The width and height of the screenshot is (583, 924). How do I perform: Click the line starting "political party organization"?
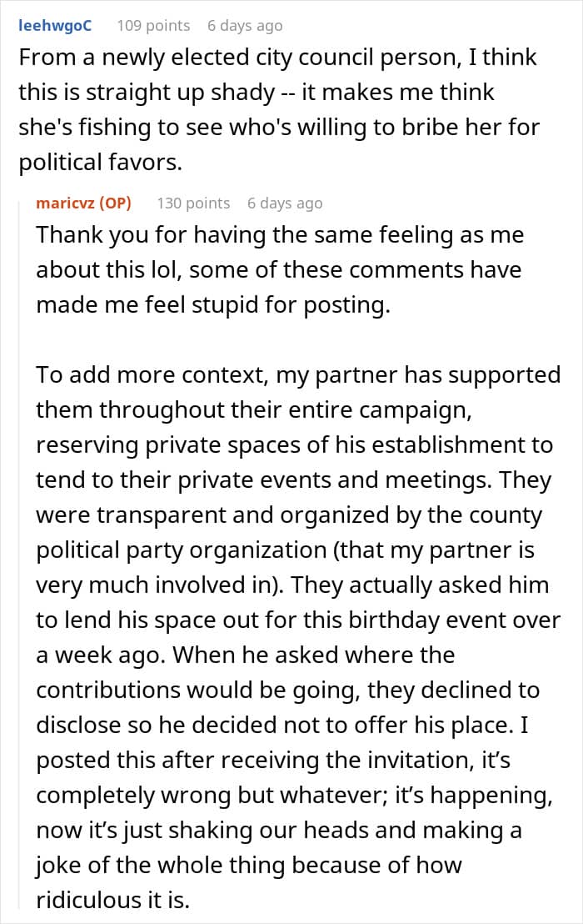tap(285, 550)
